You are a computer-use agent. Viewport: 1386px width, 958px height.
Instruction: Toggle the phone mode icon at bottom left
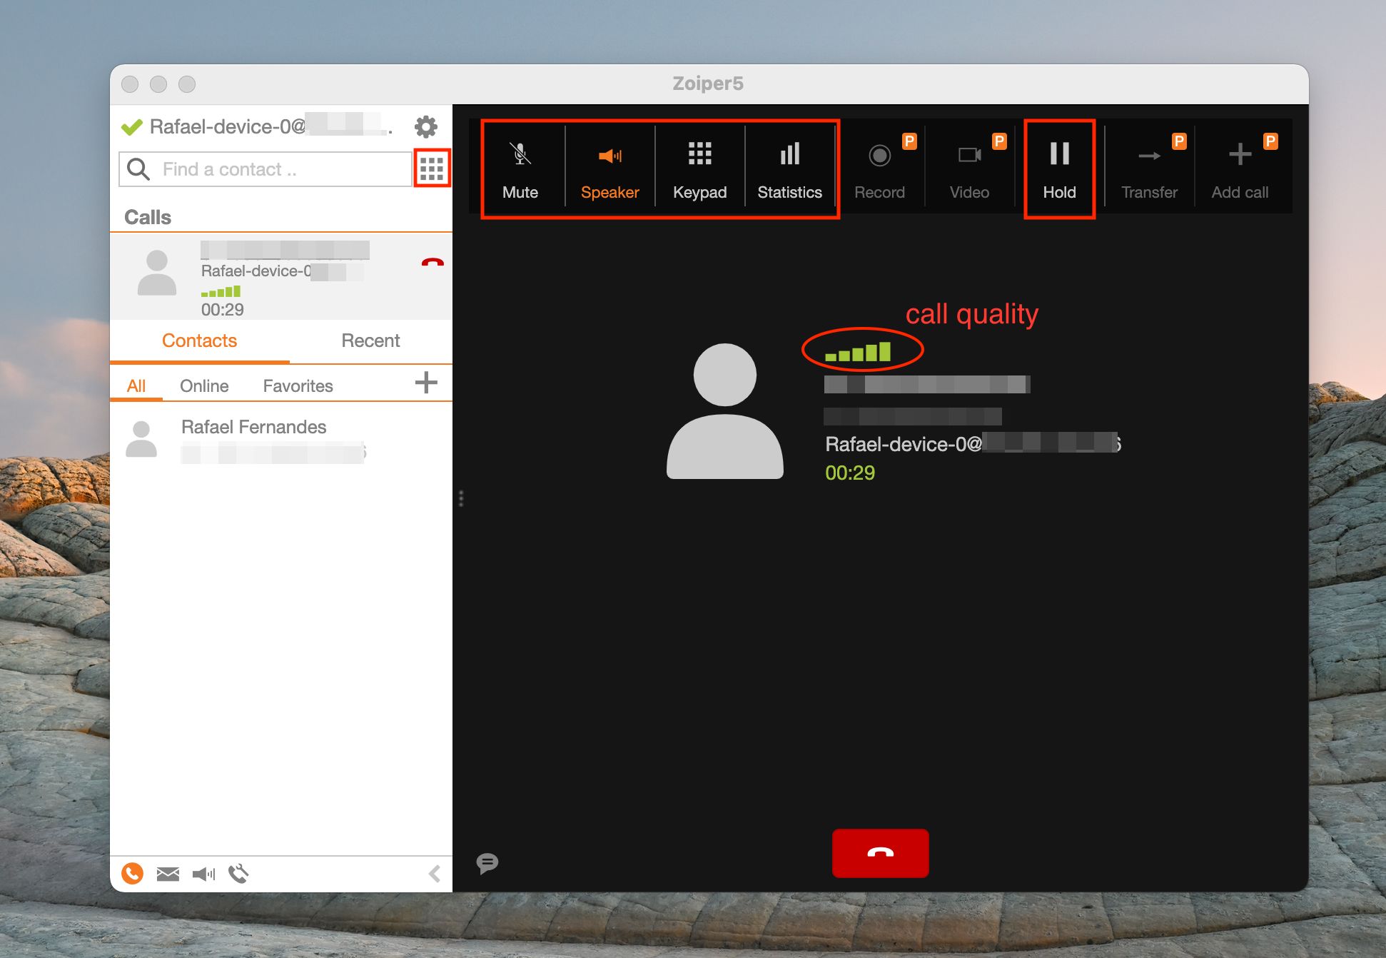tap(133, 873)
